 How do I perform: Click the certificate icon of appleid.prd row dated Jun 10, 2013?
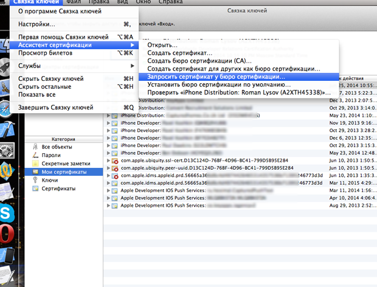[x=115, y=176]
